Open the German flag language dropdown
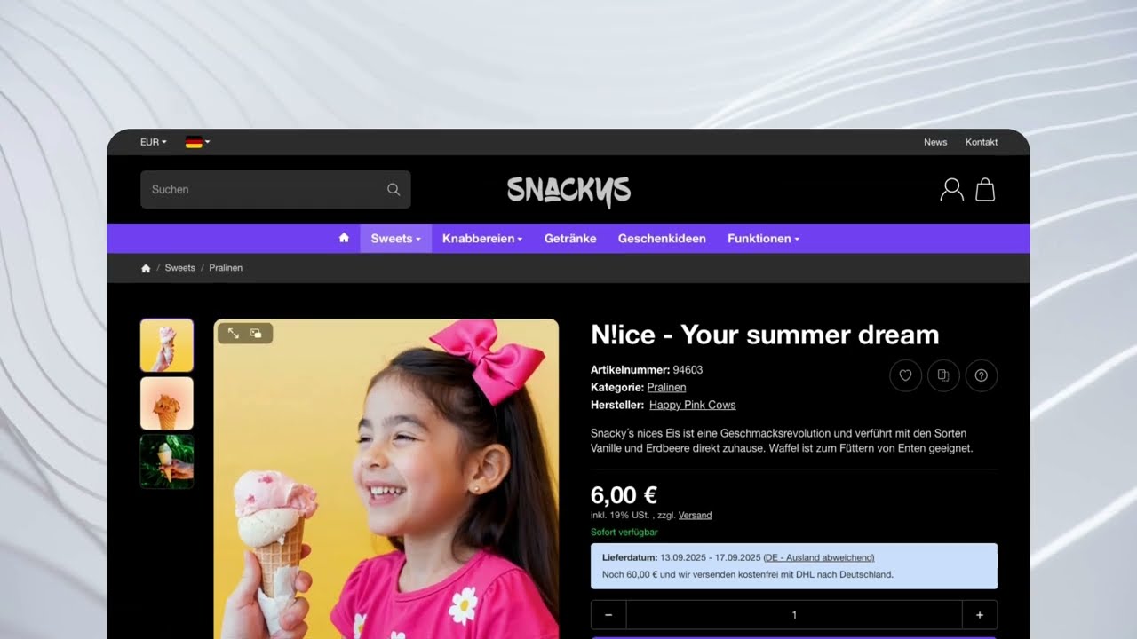The height and width of the screenshot is (639, 1137). click(197, 142)
